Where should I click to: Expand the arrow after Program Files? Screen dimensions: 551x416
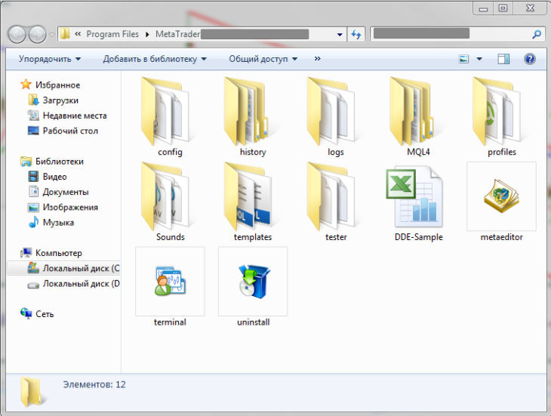coord(147,34)
